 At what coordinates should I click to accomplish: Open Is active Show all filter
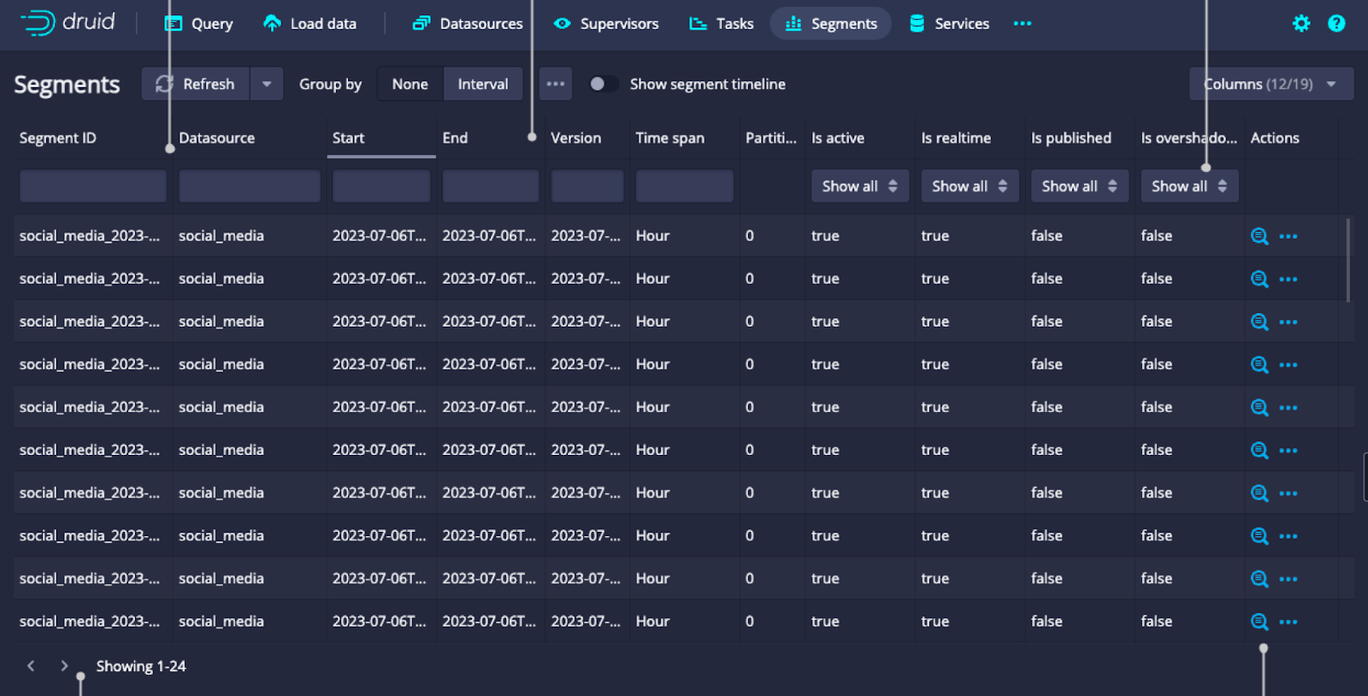[859, 186]
